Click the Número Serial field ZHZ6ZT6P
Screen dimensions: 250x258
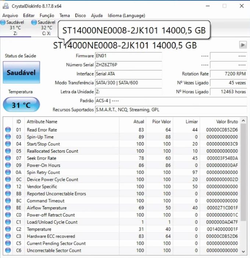point(129,65)
